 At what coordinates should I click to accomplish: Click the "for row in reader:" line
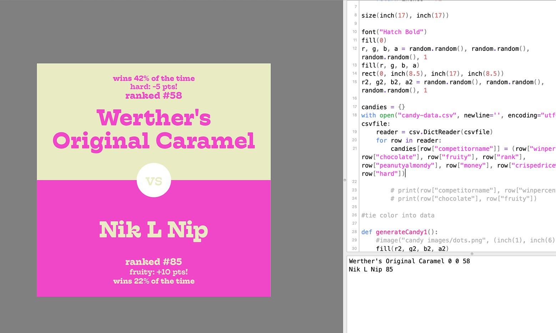(409, 140)
